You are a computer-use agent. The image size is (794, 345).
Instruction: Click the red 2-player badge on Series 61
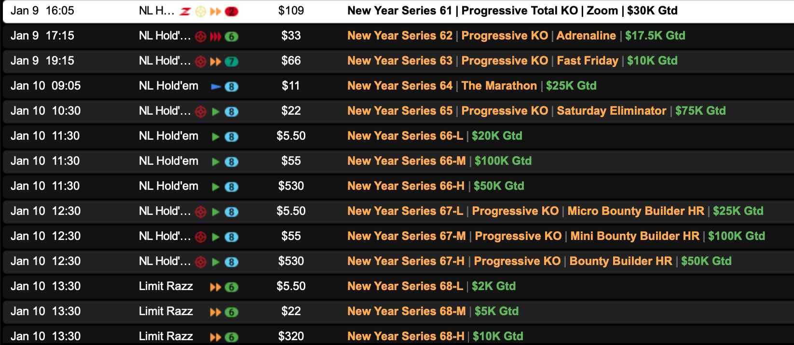click(232, 11)
